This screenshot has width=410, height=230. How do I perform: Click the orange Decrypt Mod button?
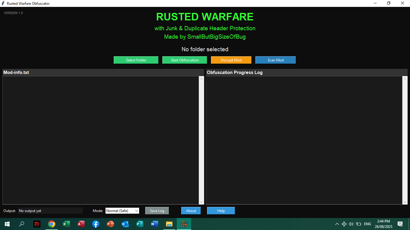(231, 60)
